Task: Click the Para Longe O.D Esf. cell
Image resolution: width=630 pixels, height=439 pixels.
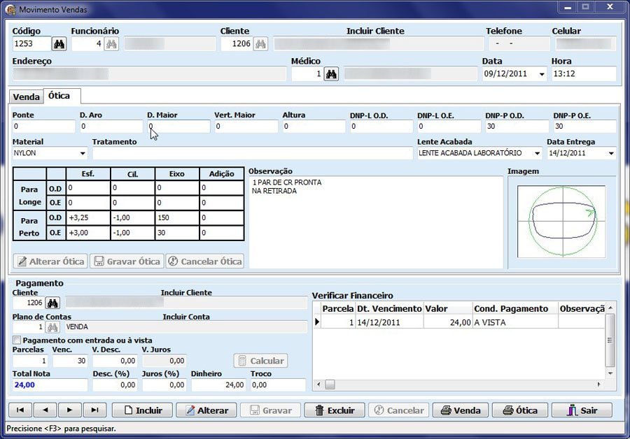Action: 88,188
